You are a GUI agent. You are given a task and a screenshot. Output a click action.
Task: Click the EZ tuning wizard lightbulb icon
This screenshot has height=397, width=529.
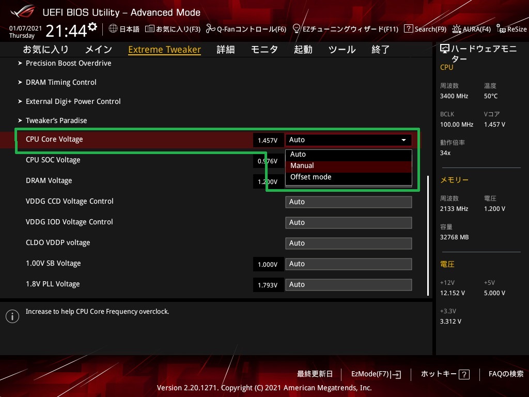click(x=296, y=29)
